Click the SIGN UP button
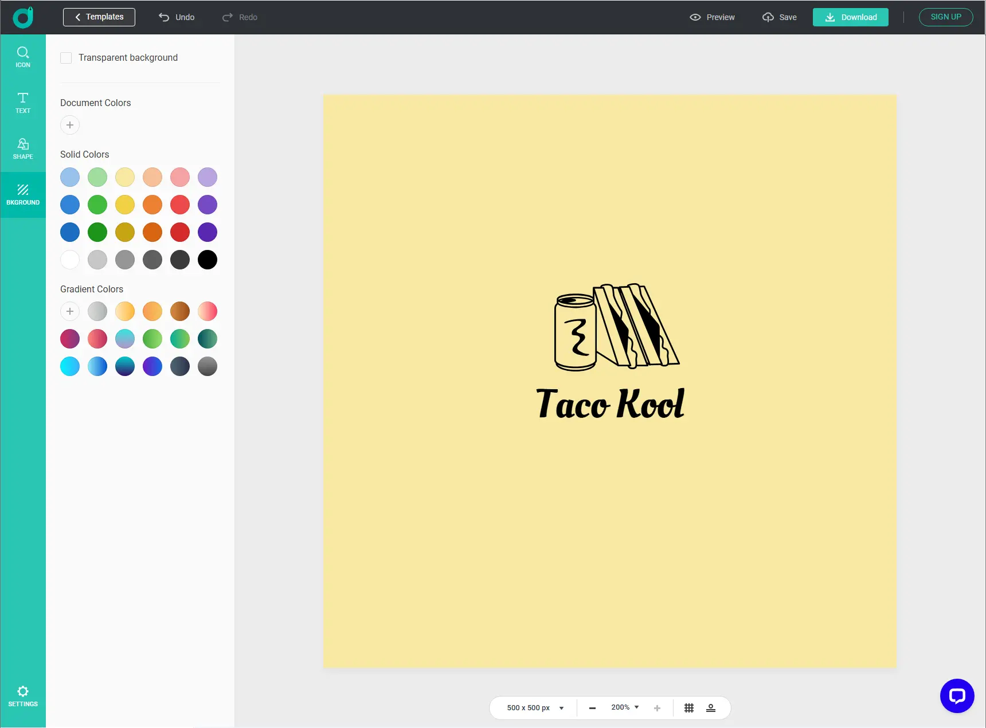Viewport: 986px width, 728px height. (x=946, y=17)
